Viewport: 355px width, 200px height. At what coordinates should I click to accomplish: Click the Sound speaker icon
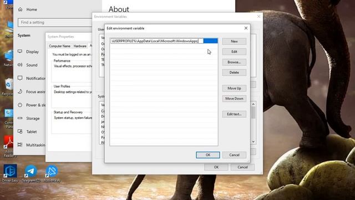(x=20, y=65)
